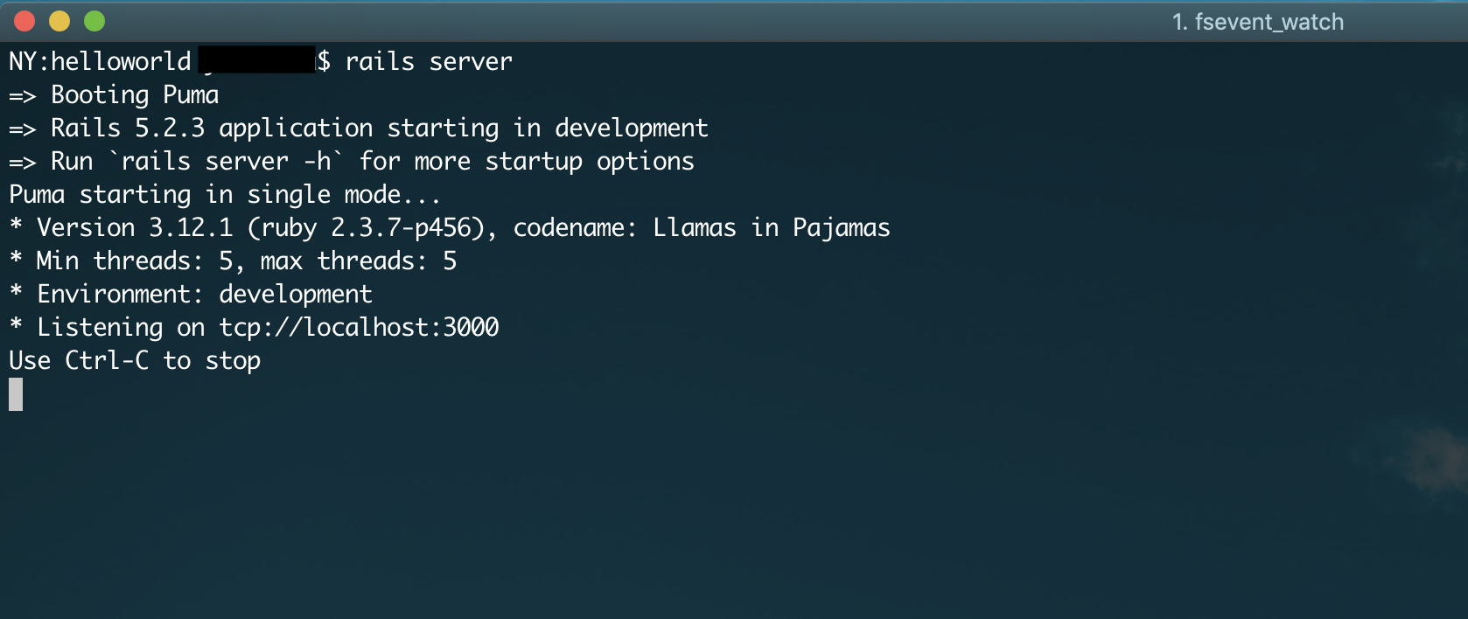1468x619 pixels.
Task: Click the 'Puma starting in single mode' line
Action: click(224, 195)
